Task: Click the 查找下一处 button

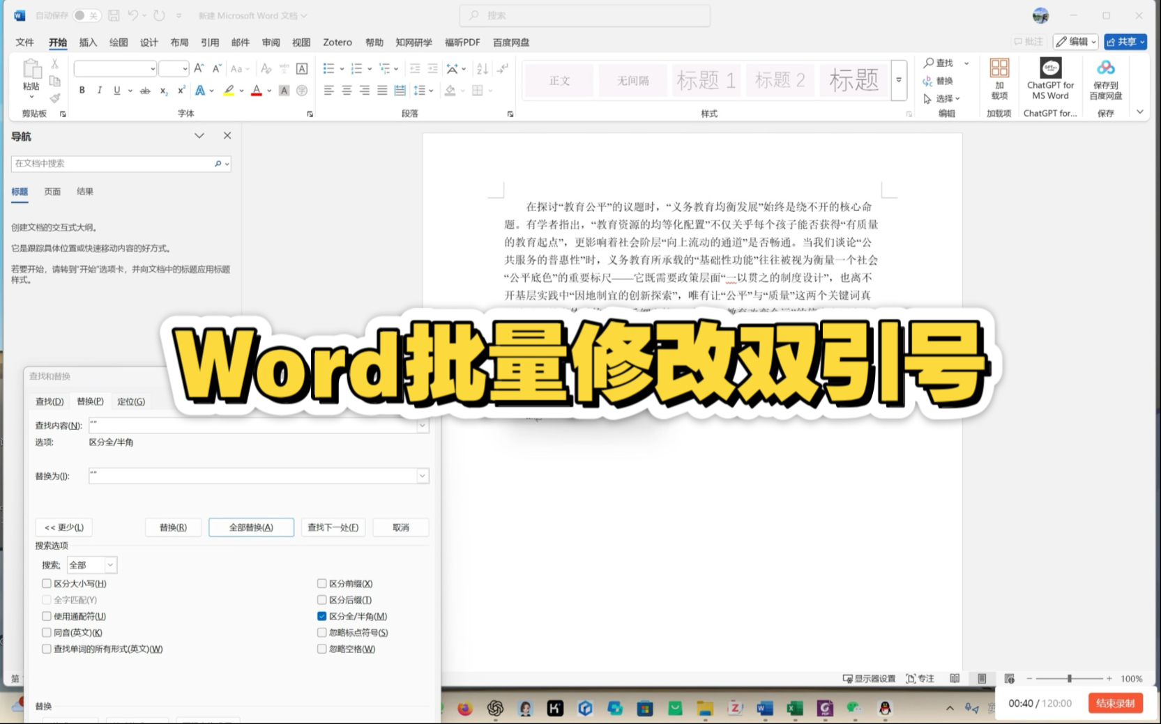Action: click(x=333, y=527)
